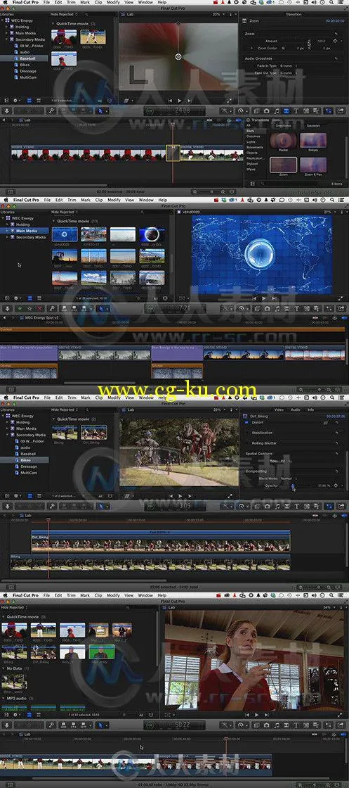Filter transitions by Stylized category
The image size is (349, 788).
(x=251, y=163)
